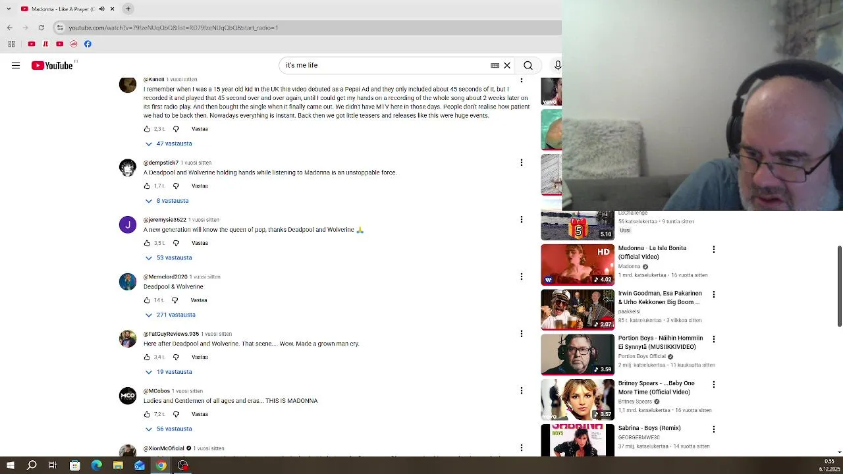Image resolution: width=843 pixels, height=474 pixels.
Task: Open @XionMcOficial channel link
Action: (164, 448)
